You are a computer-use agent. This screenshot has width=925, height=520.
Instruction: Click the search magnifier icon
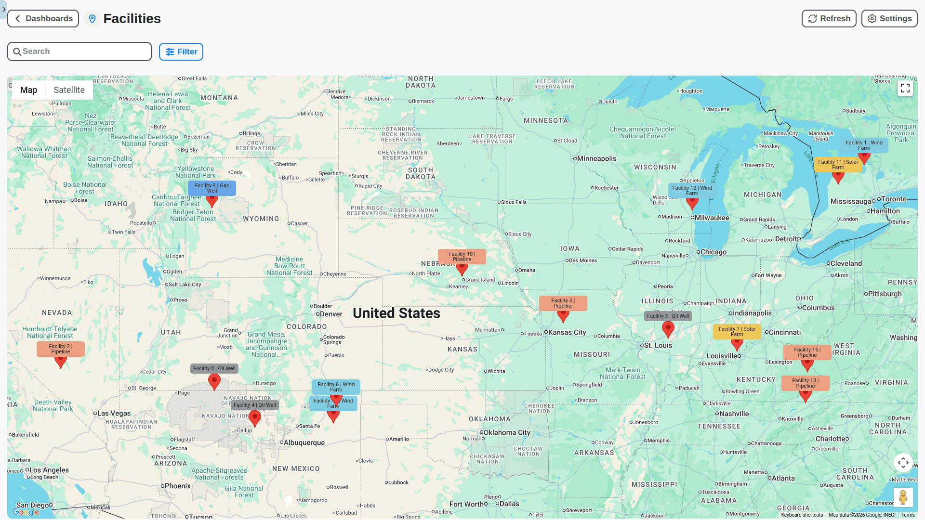click(x=18, y=51)
